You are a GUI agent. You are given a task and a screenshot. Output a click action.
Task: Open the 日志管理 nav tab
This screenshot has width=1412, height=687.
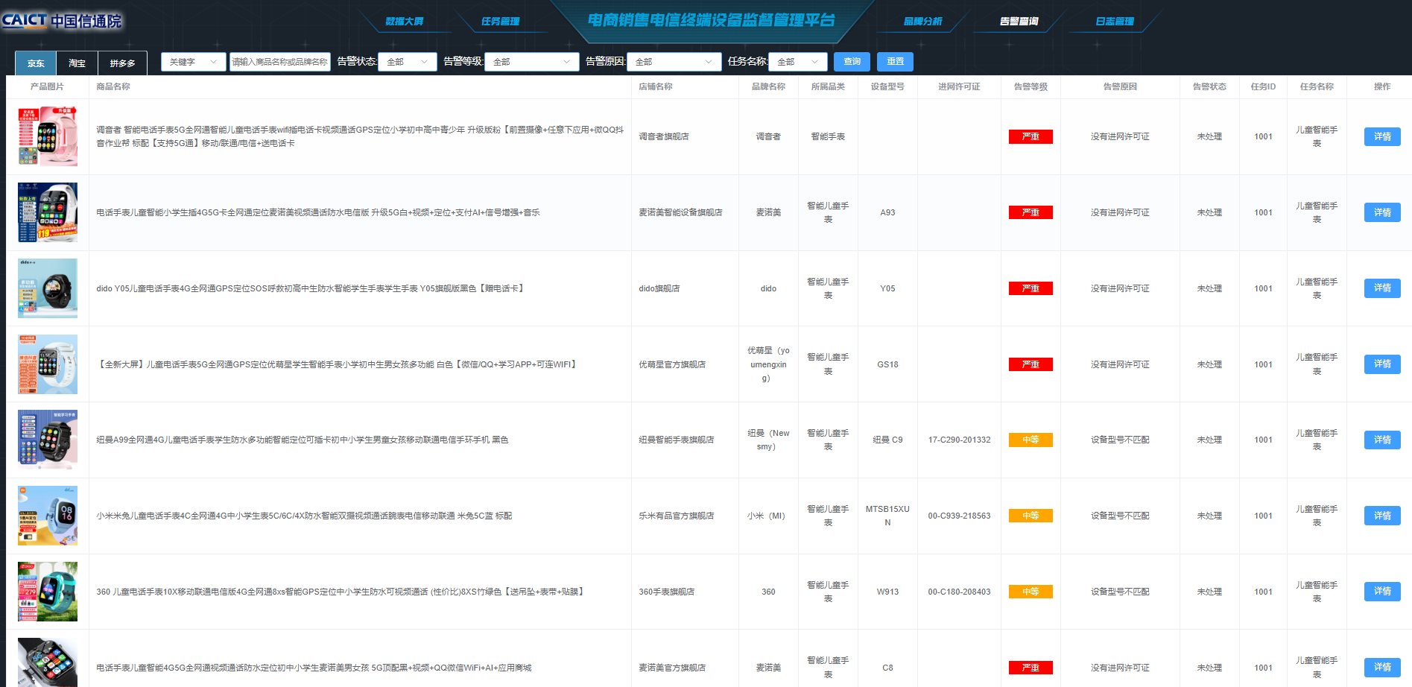[1115, 21]
